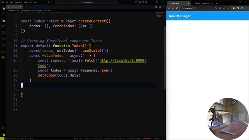Open browser Extensions puzzle icon
249x140 pixels.
pos(233,8)
